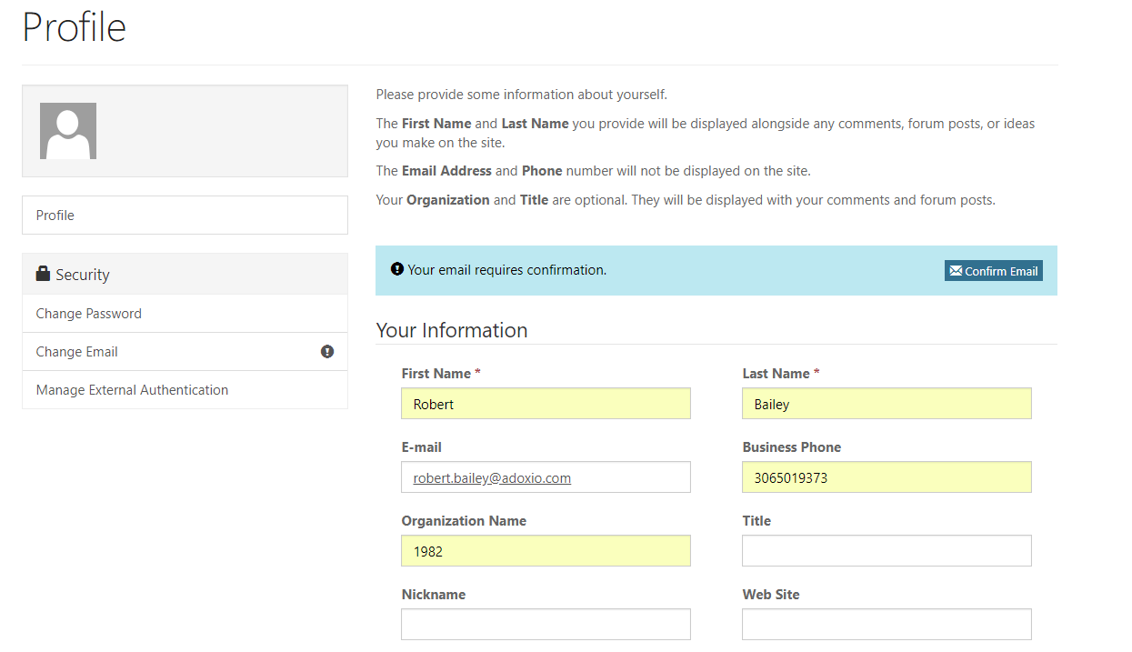
Task: Click the Security section header
Action: 83,275
